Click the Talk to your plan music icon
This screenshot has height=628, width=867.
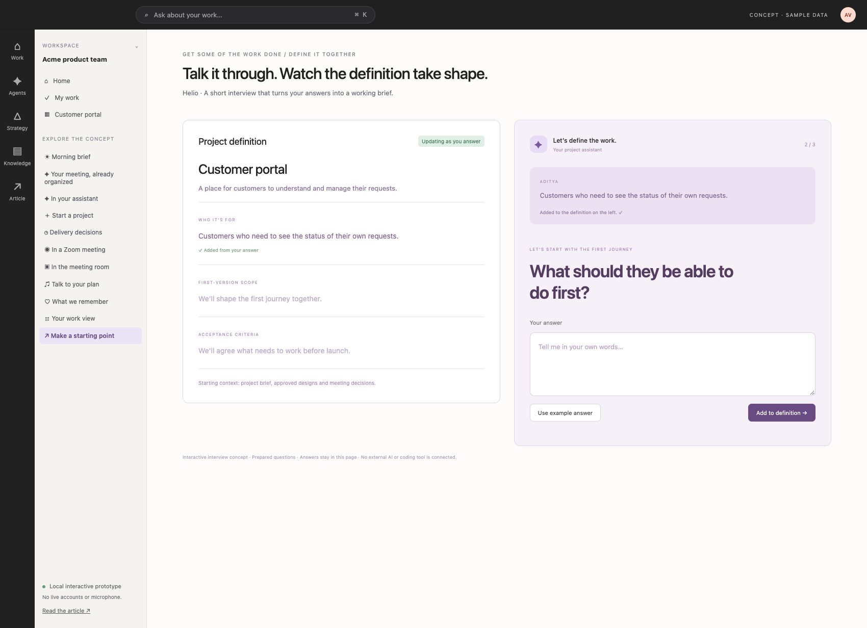(47, 284)
